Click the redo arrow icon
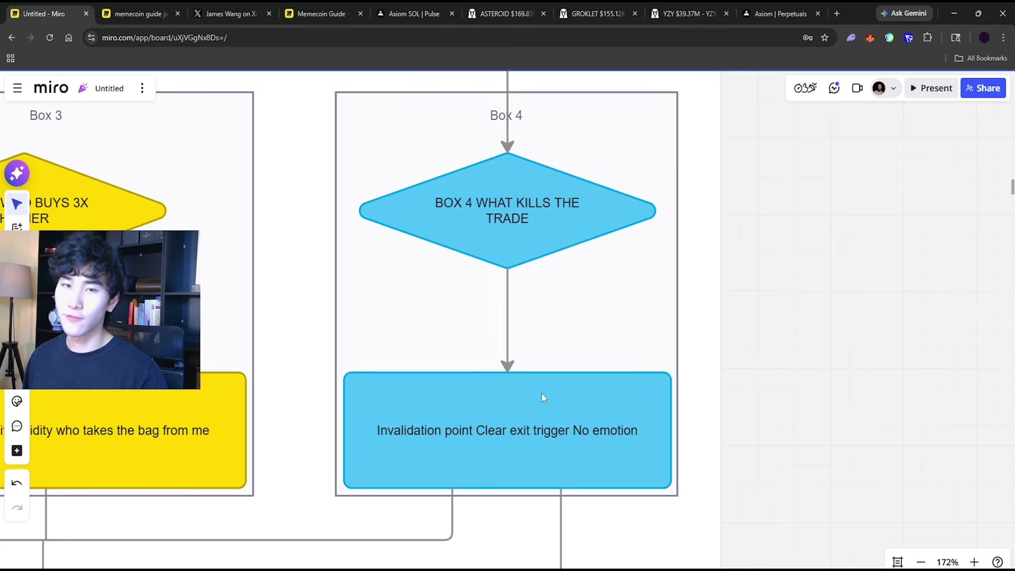The image size is (1015, 571). [x=17, y=508]
